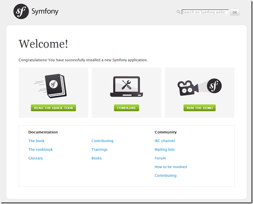253x204 pixels.
Task: Open Read the Quick Tour button
Action: [x=53, y=108]
